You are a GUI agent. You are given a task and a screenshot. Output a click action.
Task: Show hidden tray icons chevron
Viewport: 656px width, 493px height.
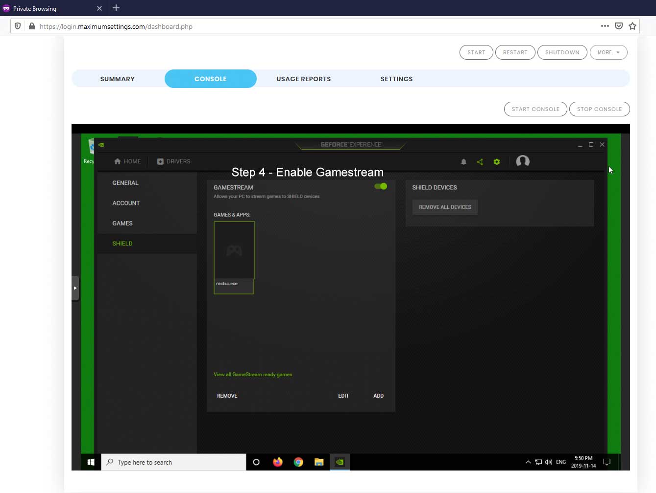point(528,462)
